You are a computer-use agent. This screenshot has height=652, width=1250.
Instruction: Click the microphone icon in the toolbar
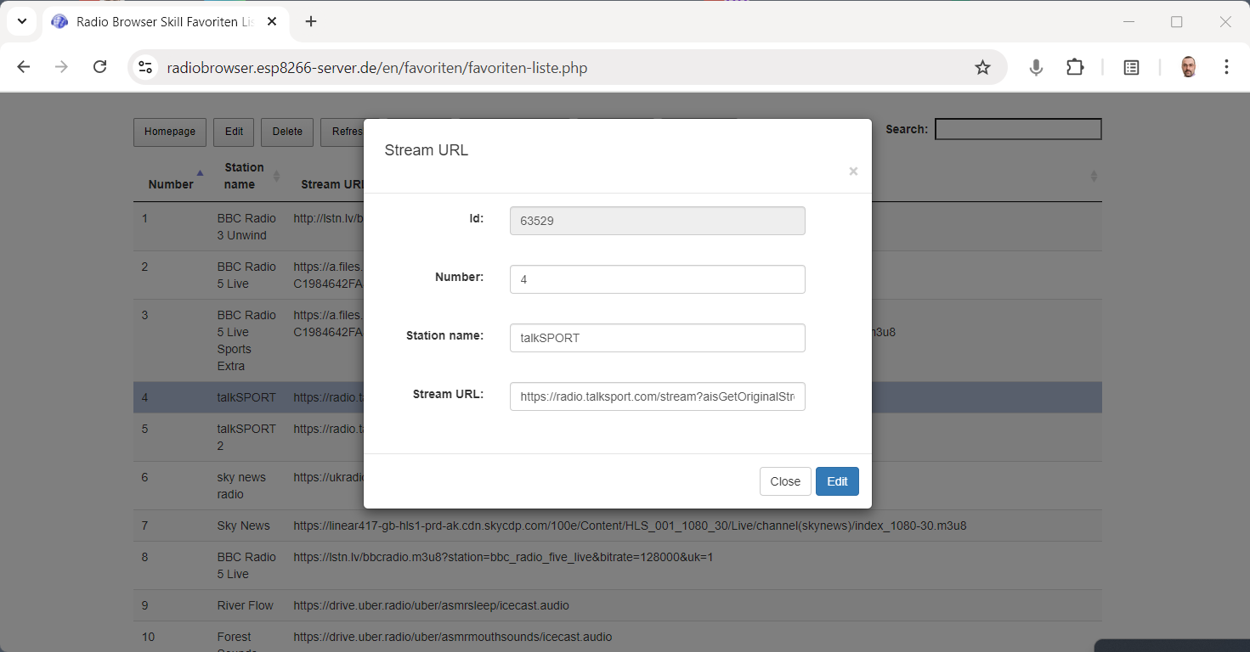click(1036, 67)
